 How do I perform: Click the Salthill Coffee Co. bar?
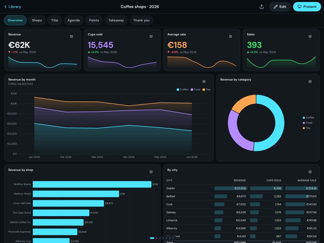(x=58, y=222)
